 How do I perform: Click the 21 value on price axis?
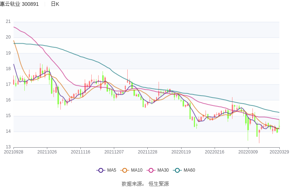[x=8, y=21]
